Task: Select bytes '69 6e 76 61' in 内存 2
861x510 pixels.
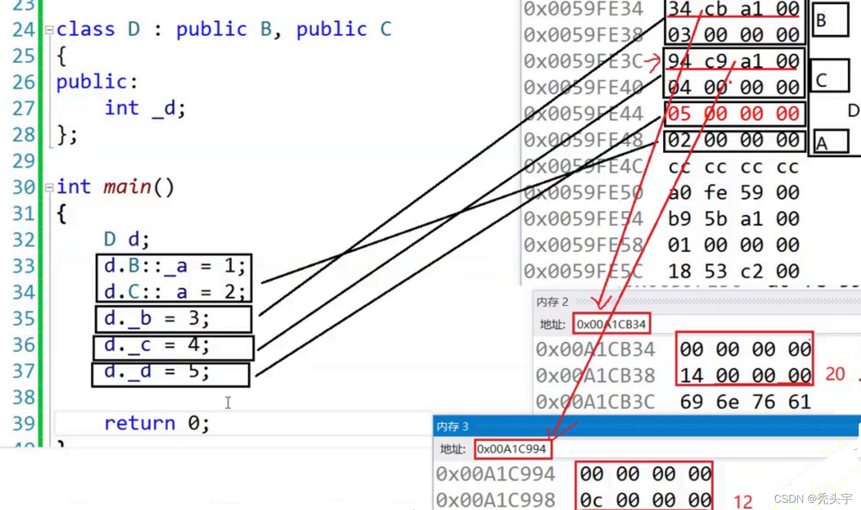Action: pos(745,402)
